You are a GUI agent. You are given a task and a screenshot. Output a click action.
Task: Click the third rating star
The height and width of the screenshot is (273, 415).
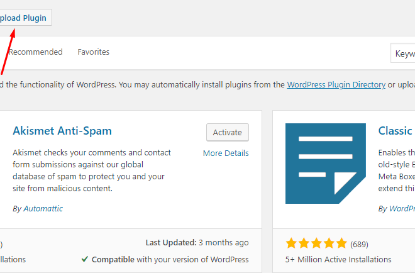tap(316, 243)
